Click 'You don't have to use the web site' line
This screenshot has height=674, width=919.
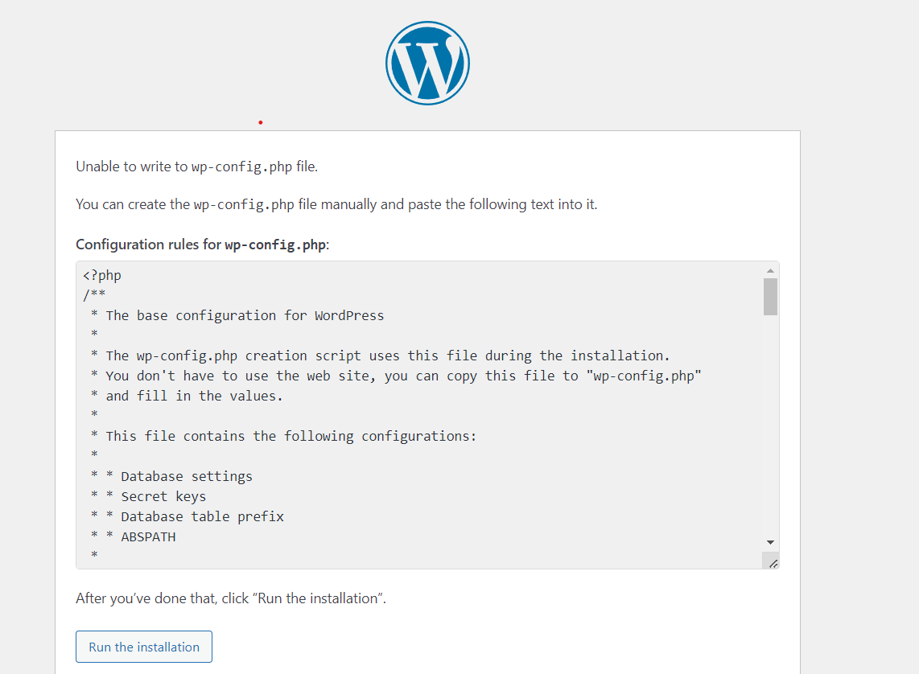pyautogui.click(x=396, y=376)
